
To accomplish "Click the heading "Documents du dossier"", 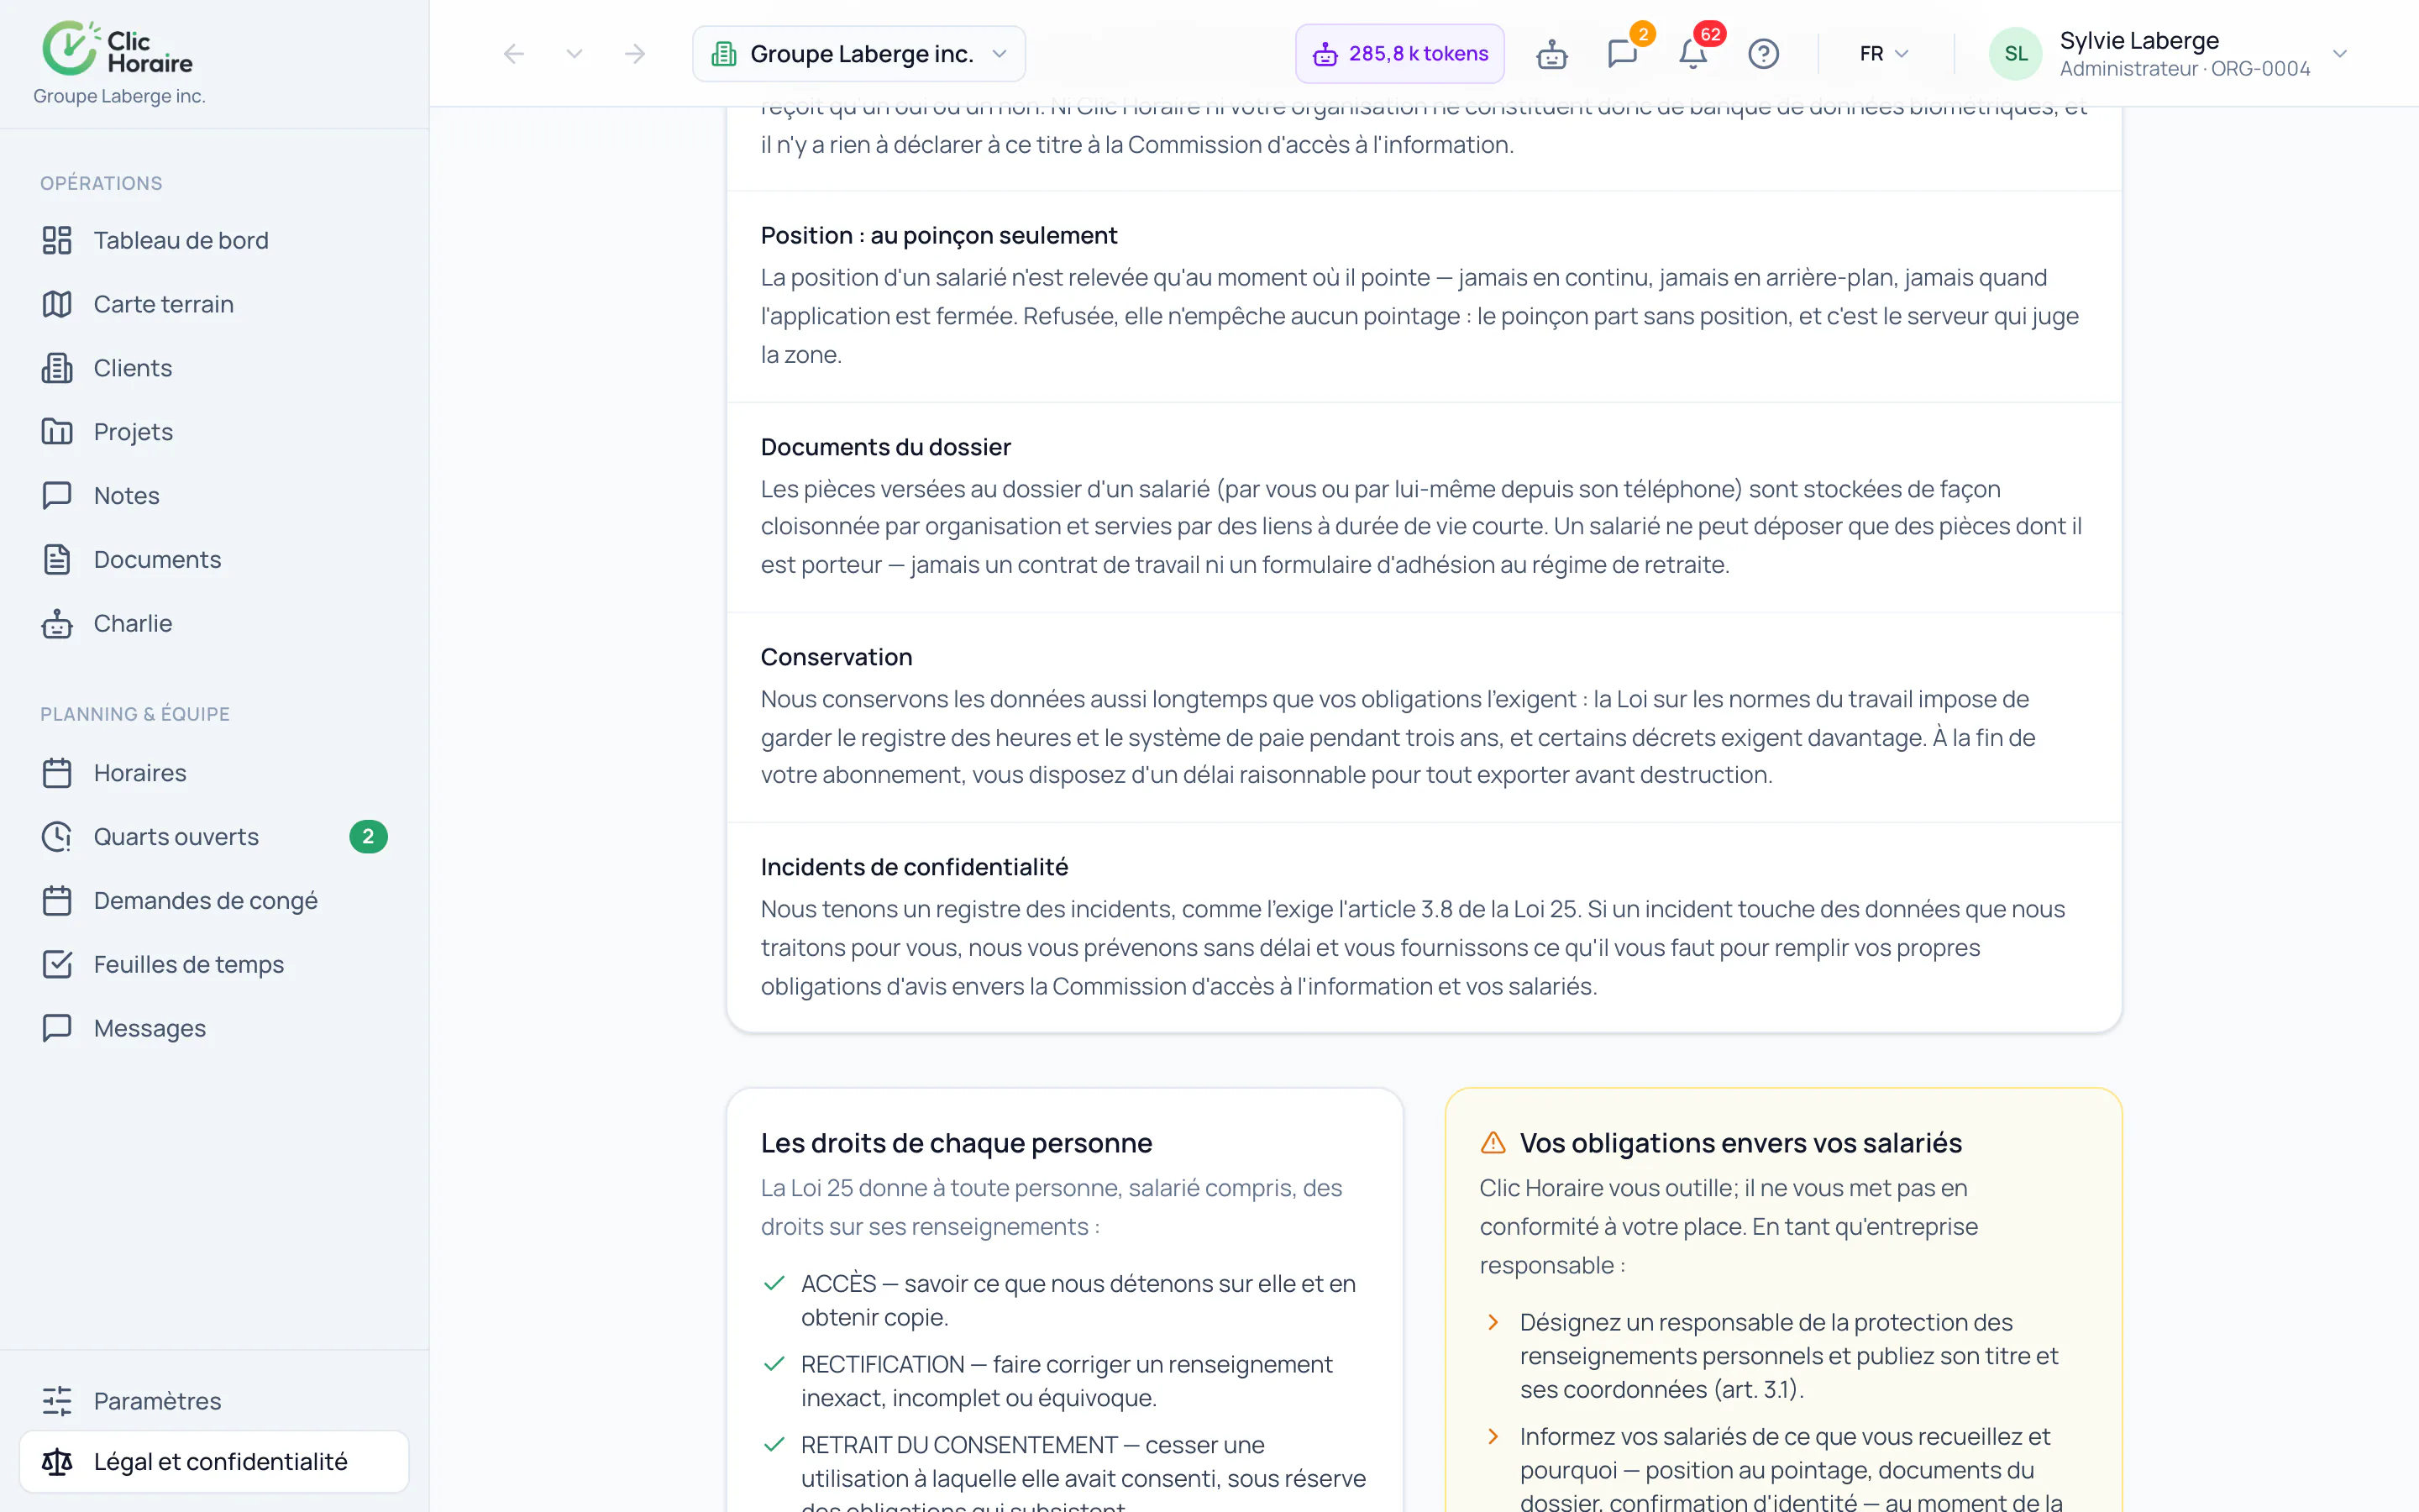I will pos(885,447).
